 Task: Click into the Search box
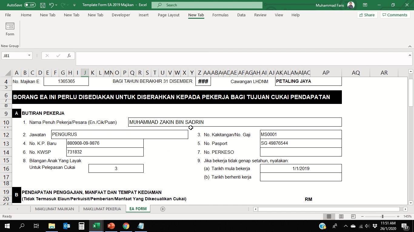pos(207,5)
